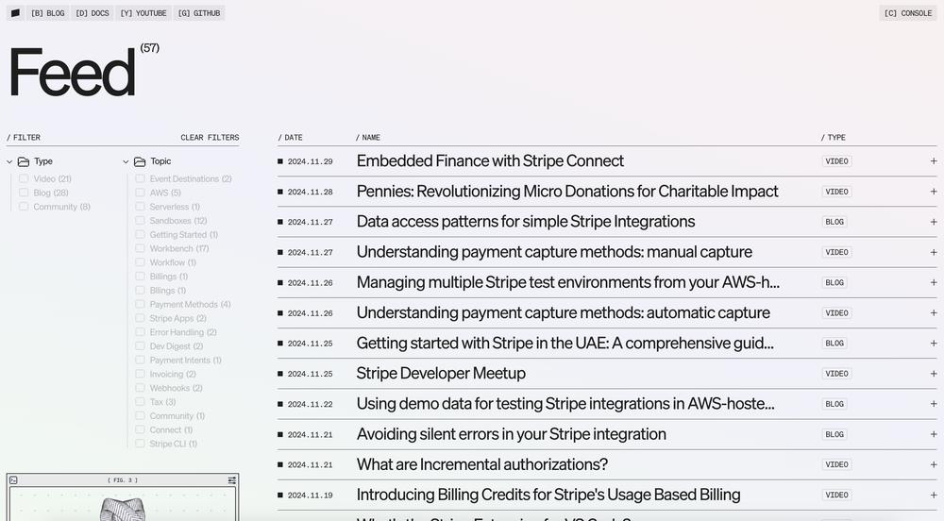This screenshot has width=944, height=521.
Task: Click the terminal icon in FIG. 3 panel
Action: tap(13, 480)
